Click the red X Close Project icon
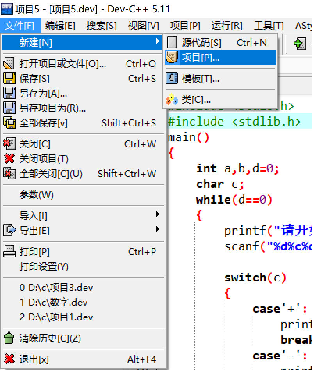The height and width of the screenshot is (370, 312). click(9, 159)
